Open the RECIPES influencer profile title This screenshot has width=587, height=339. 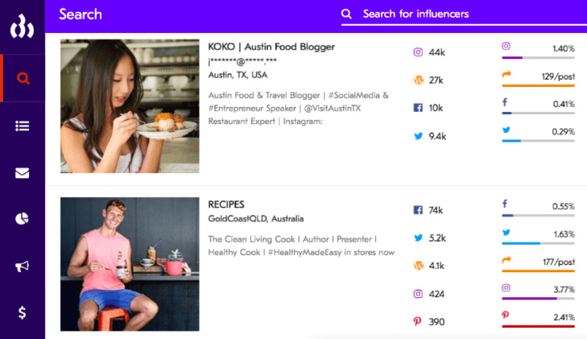[226, 205]
